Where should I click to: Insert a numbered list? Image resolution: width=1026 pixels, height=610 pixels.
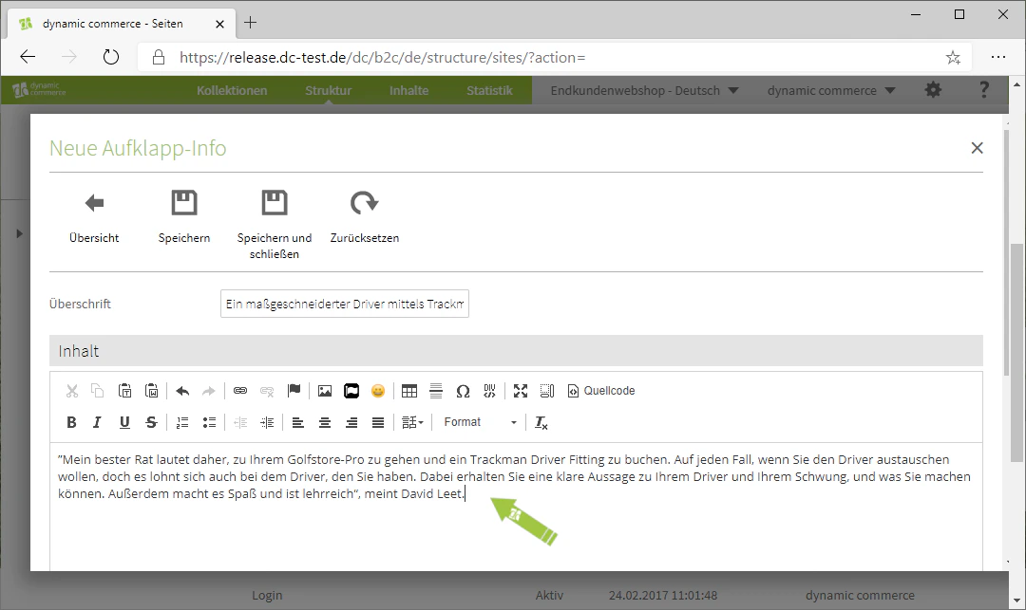[182, 422]
